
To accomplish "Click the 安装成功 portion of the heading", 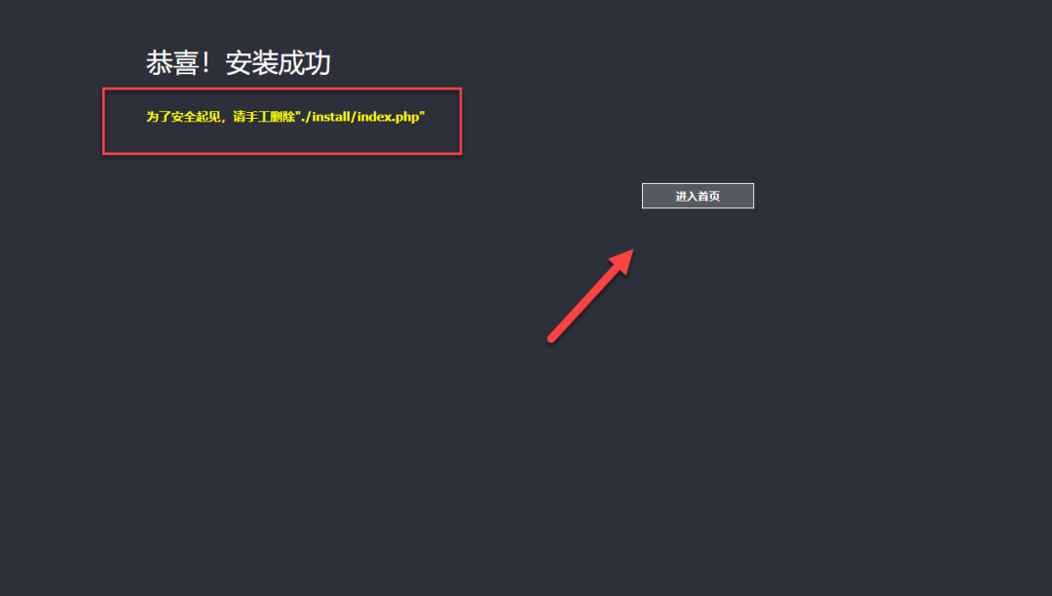I will 279,63.
